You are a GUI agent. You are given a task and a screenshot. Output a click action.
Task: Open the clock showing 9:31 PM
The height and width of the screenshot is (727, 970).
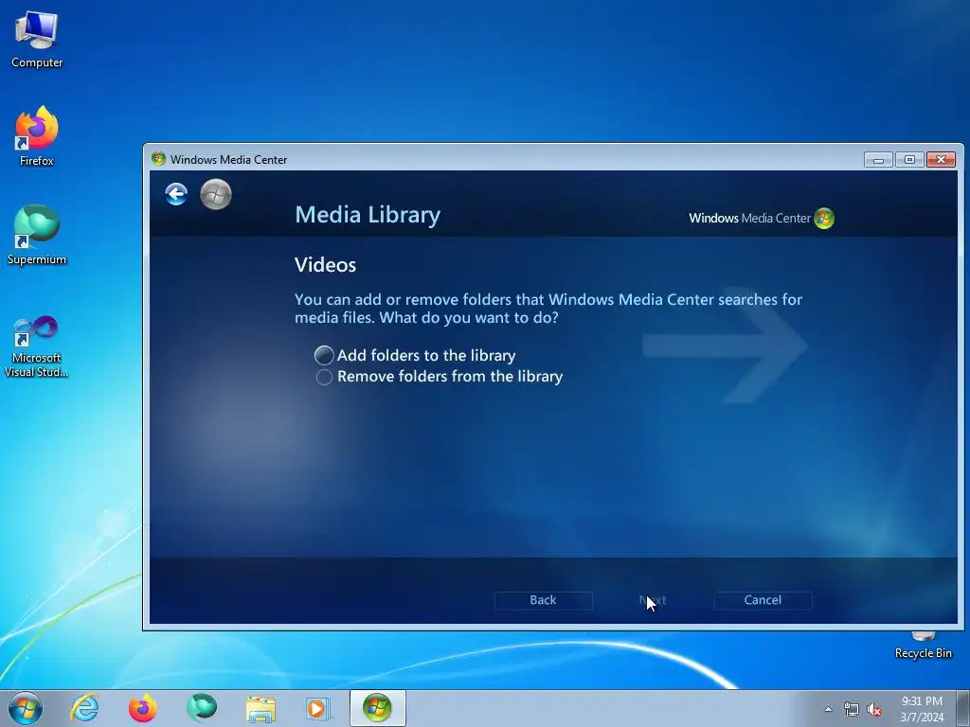pos(922,709)
